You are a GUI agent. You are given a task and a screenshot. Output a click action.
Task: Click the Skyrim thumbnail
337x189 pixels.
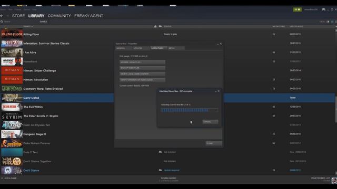coord(12,116)
